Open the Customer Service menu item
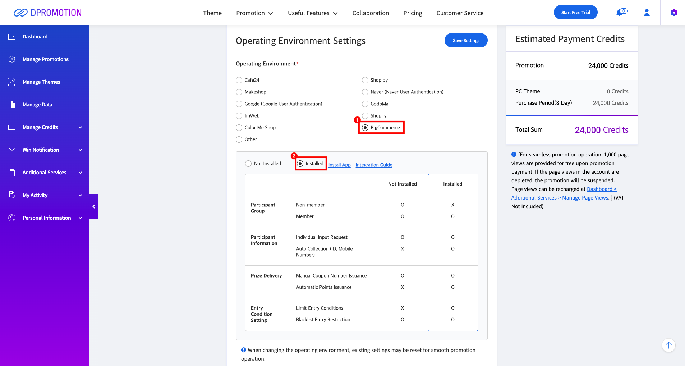This screenshot has width=685, height=366. click(x=460, y=13)
